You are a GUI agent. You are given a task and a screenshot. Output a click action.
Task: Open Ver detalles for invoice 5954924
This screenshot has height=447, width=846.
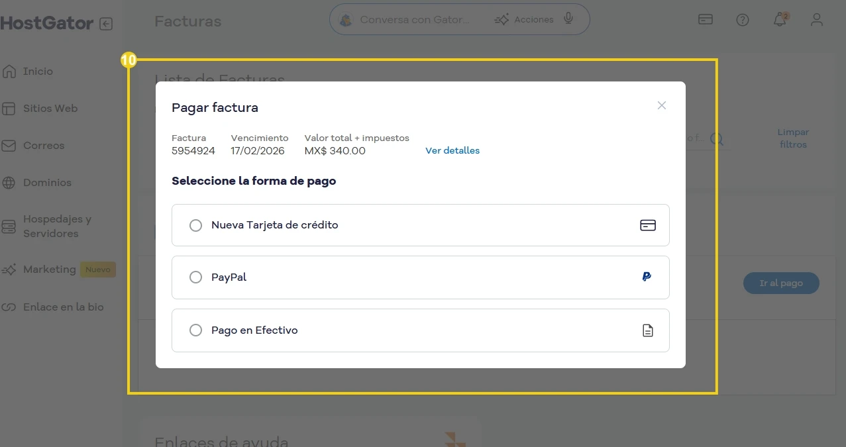[452, 150]
